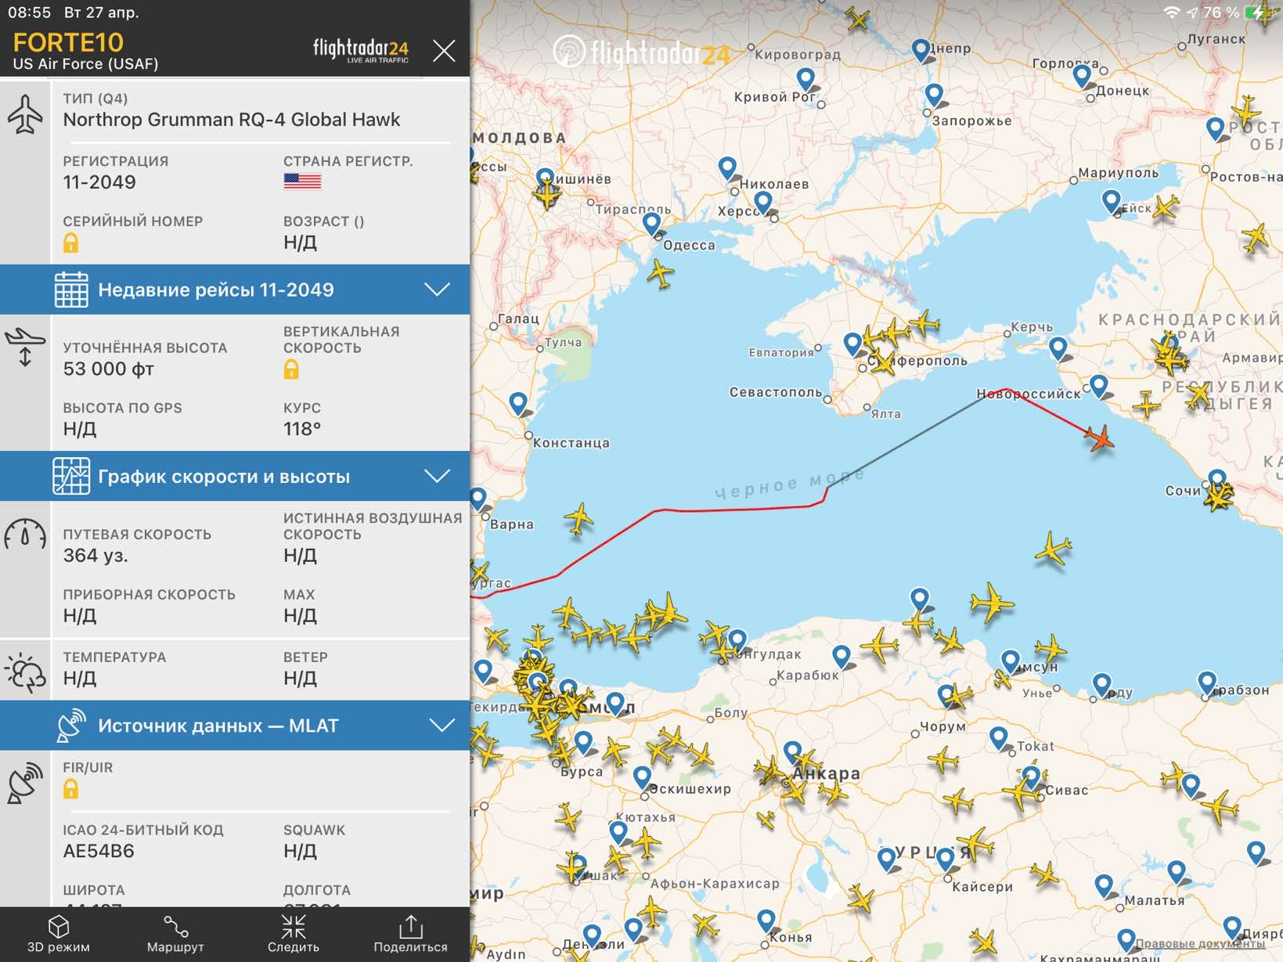1283x962 pixels.
Task: Tap the Новороссийск city label on map
Action: [x=1028, y=394]
